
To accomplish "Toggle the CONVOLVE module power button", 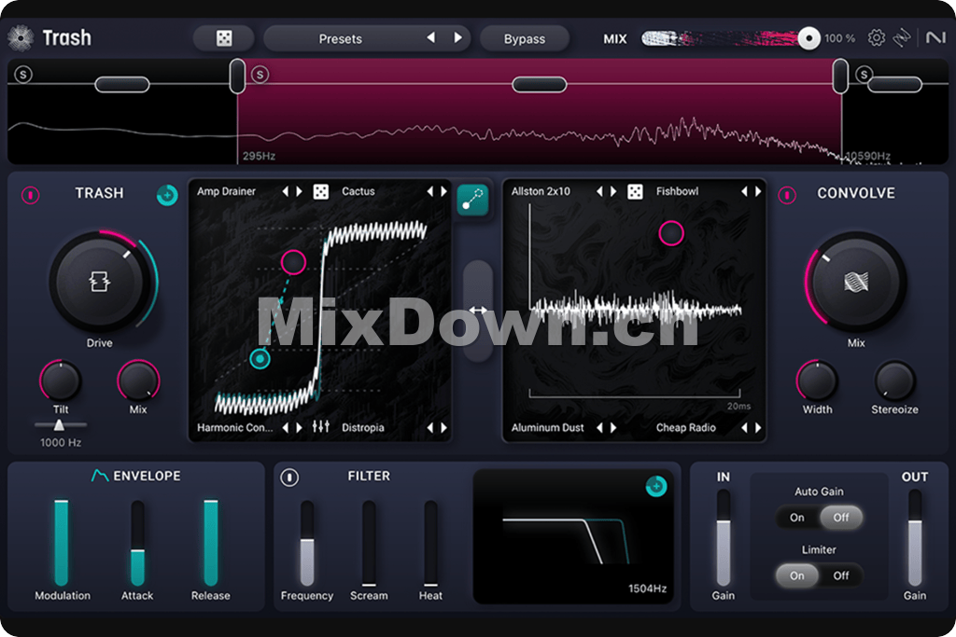I will pyautogui.click(x=786, y=195).
